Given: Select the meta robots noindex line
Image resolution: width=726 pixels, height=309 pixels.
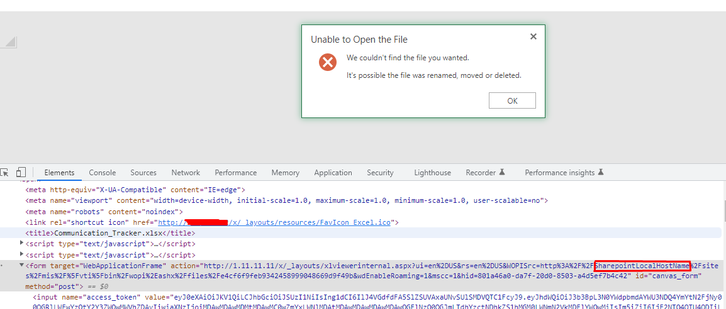Looking at the screenshot, I should (104, 212).
